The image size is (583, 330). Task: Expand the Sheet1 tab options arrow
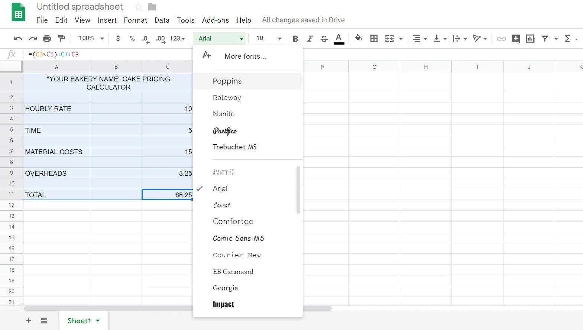click(98, 320)
